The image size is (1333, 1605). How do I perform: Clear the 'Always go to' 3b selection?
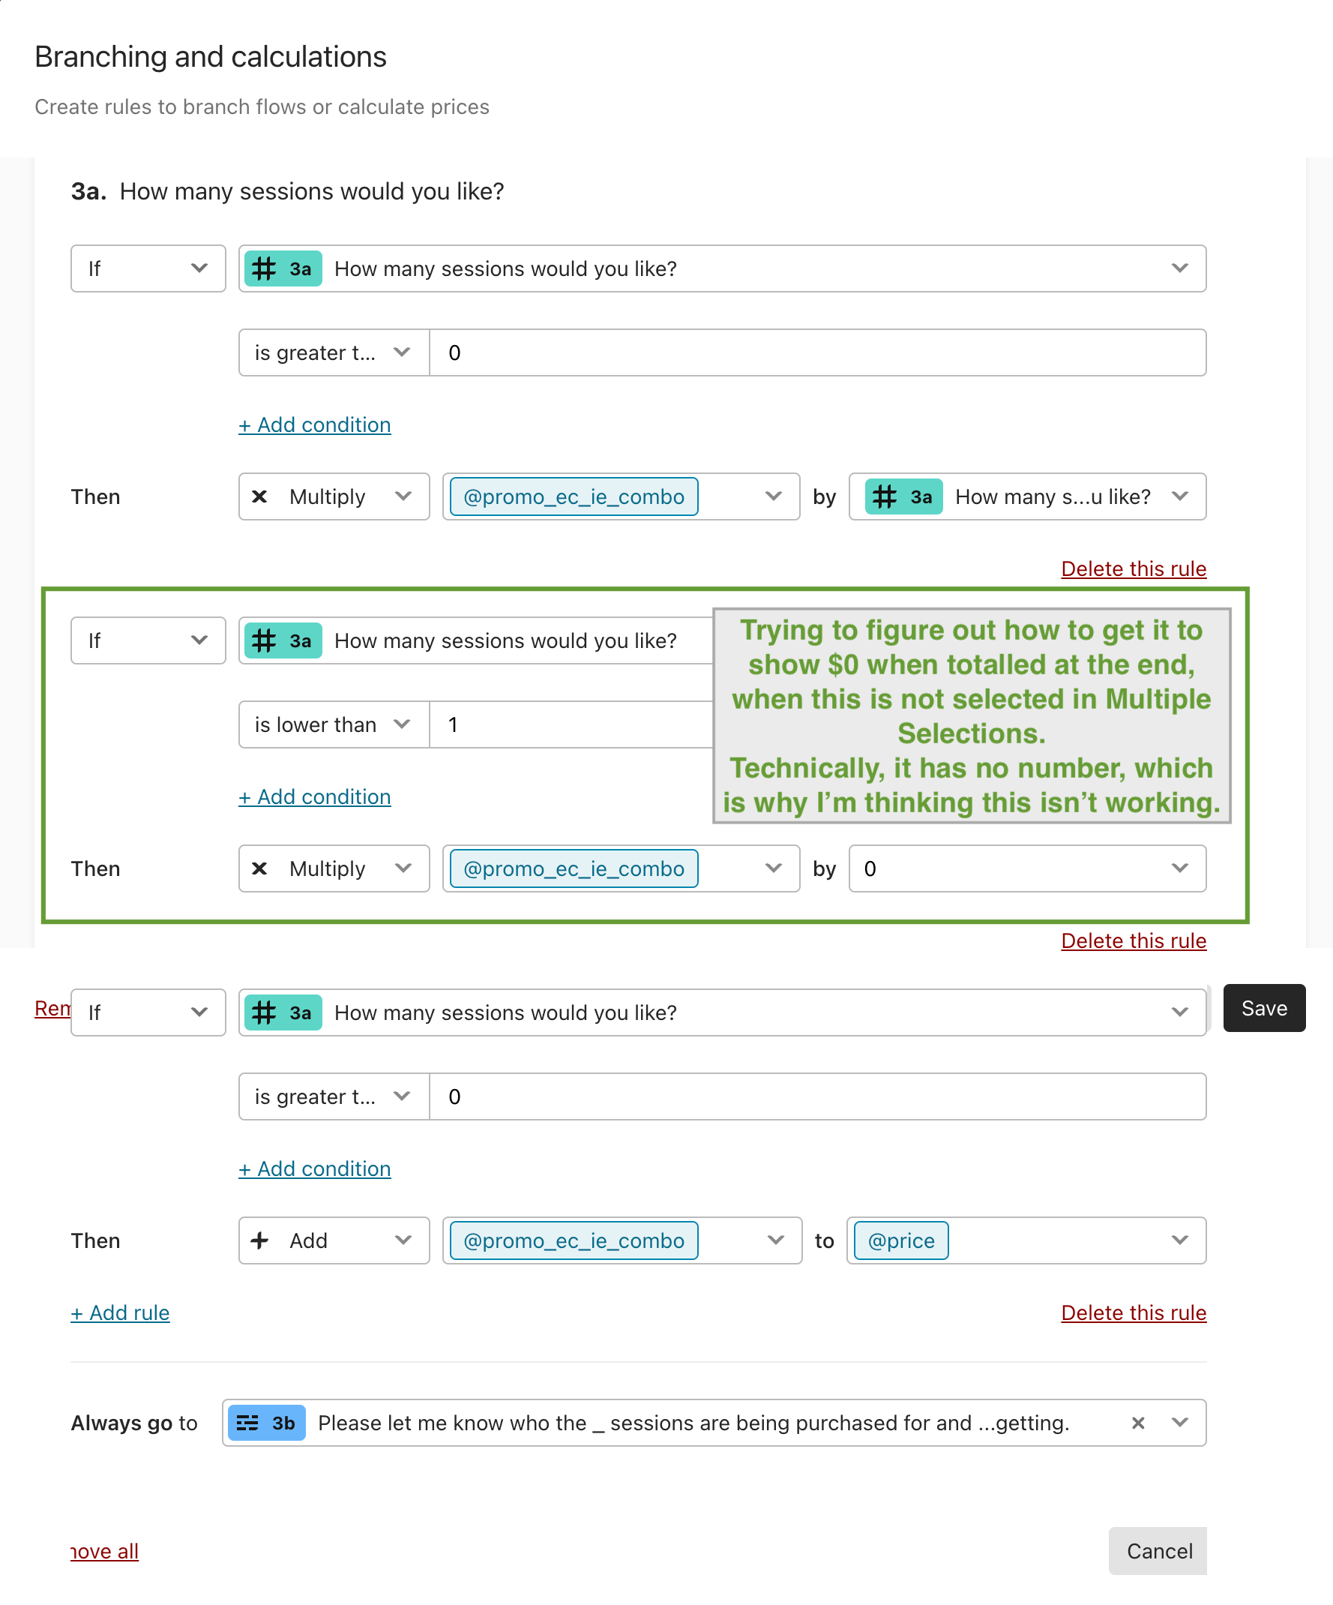coord(1138,1423)
